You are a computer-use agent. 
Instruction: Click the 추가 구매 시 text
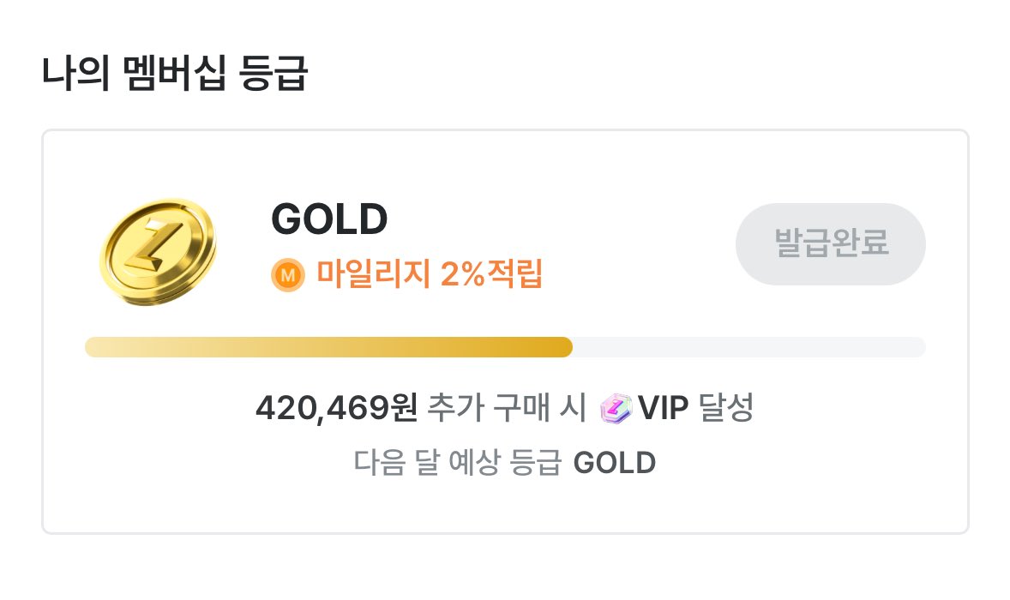(507, 407)
